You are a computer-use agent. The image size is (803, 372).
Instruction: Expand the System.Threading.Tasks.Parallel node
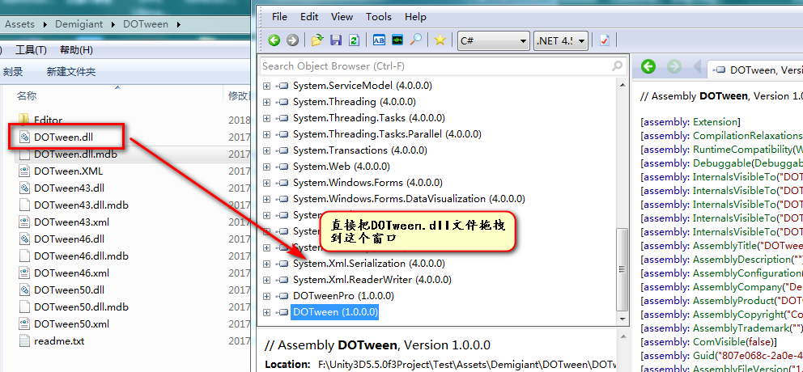[267, 134]
